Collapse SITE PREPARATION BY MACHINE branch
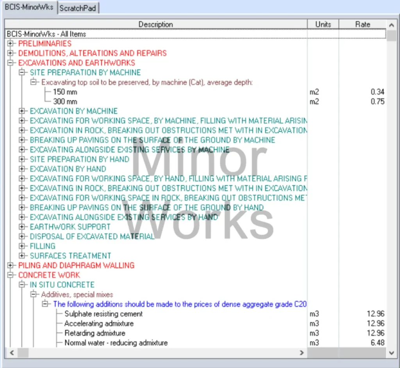400x368 pixels. click(x=22, y=72)
